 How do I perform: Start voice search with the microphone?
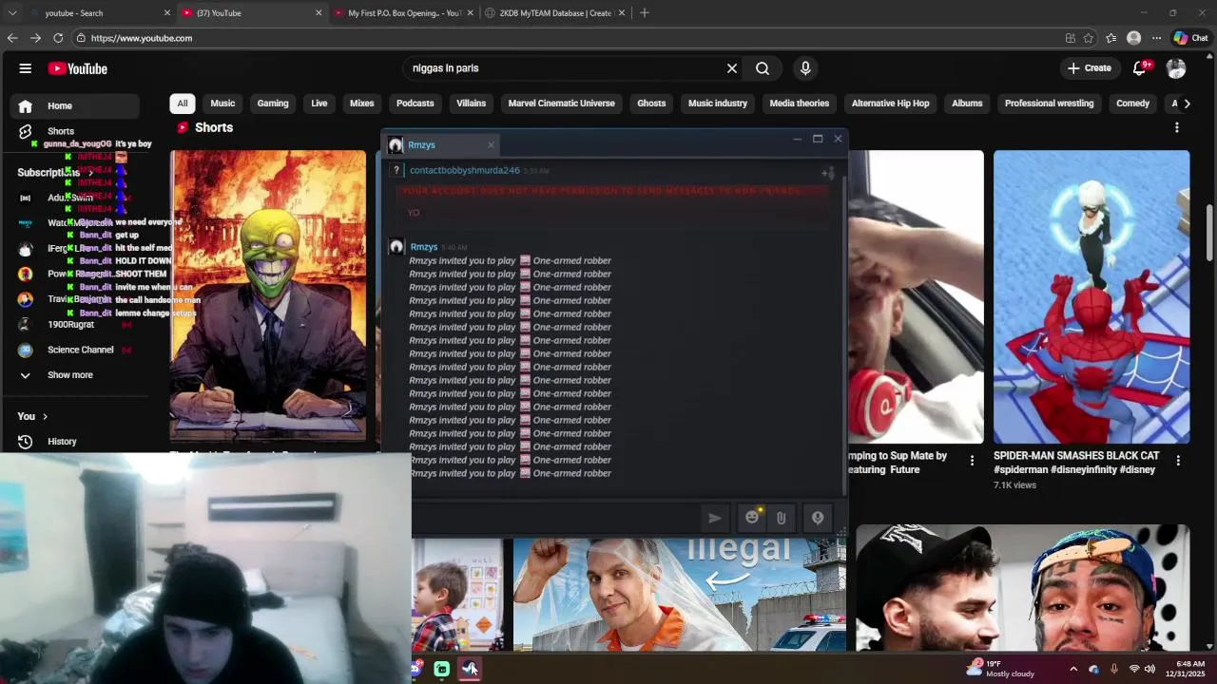point(805,68)
